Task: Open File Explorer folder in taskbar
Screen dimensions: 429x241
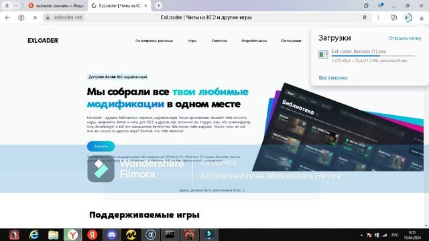Action: (53, 235)
